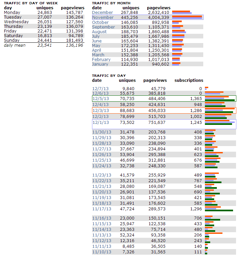Click the 11/26/13 date link

(x=101, y=154)
